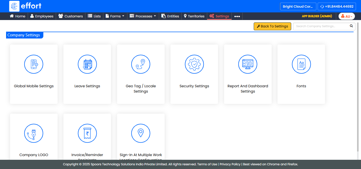This screenshot has width=361, height=169.
Task: Expand the Forms dropdown menu
Action: tap(115, 16)
